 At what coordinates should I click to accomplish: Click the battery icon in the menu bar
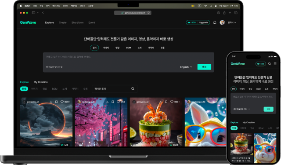(x=193, y=6)
